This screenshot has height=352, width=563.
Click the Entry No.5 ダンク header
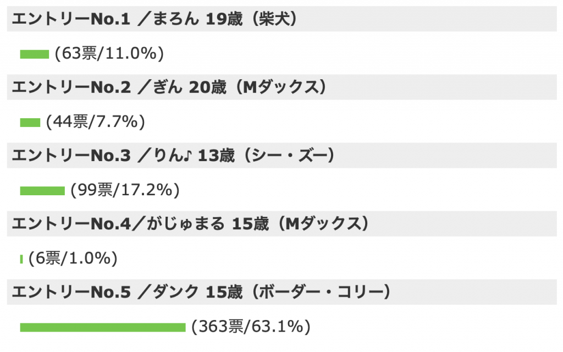pos(281,291)
